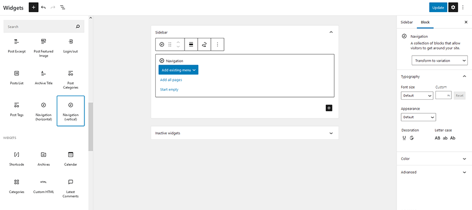Click the Update button
This screenshot has height=210, width=472.
click(x=438, y=7)
